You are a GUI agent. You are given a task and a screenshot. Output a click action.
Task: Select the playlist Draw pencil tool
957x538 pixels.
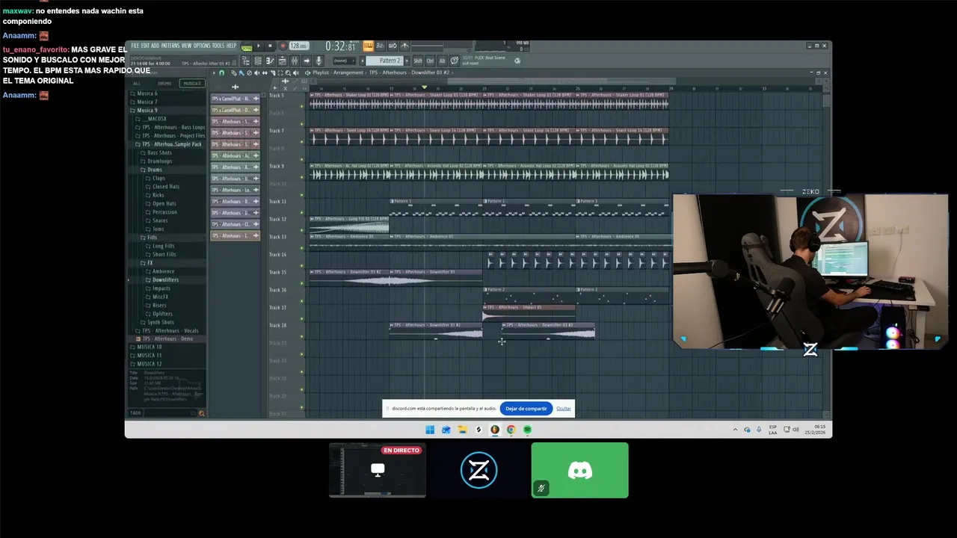[x=233, y=72]
